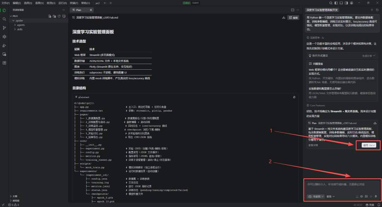Toggle the Editor mode switch
The height and width of the screenshot is (207, 382).
[186, 3]
